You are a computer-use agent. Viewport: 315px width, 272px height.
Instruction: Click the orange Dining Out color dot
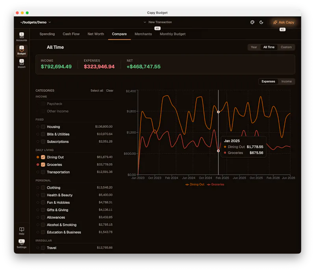38,157
